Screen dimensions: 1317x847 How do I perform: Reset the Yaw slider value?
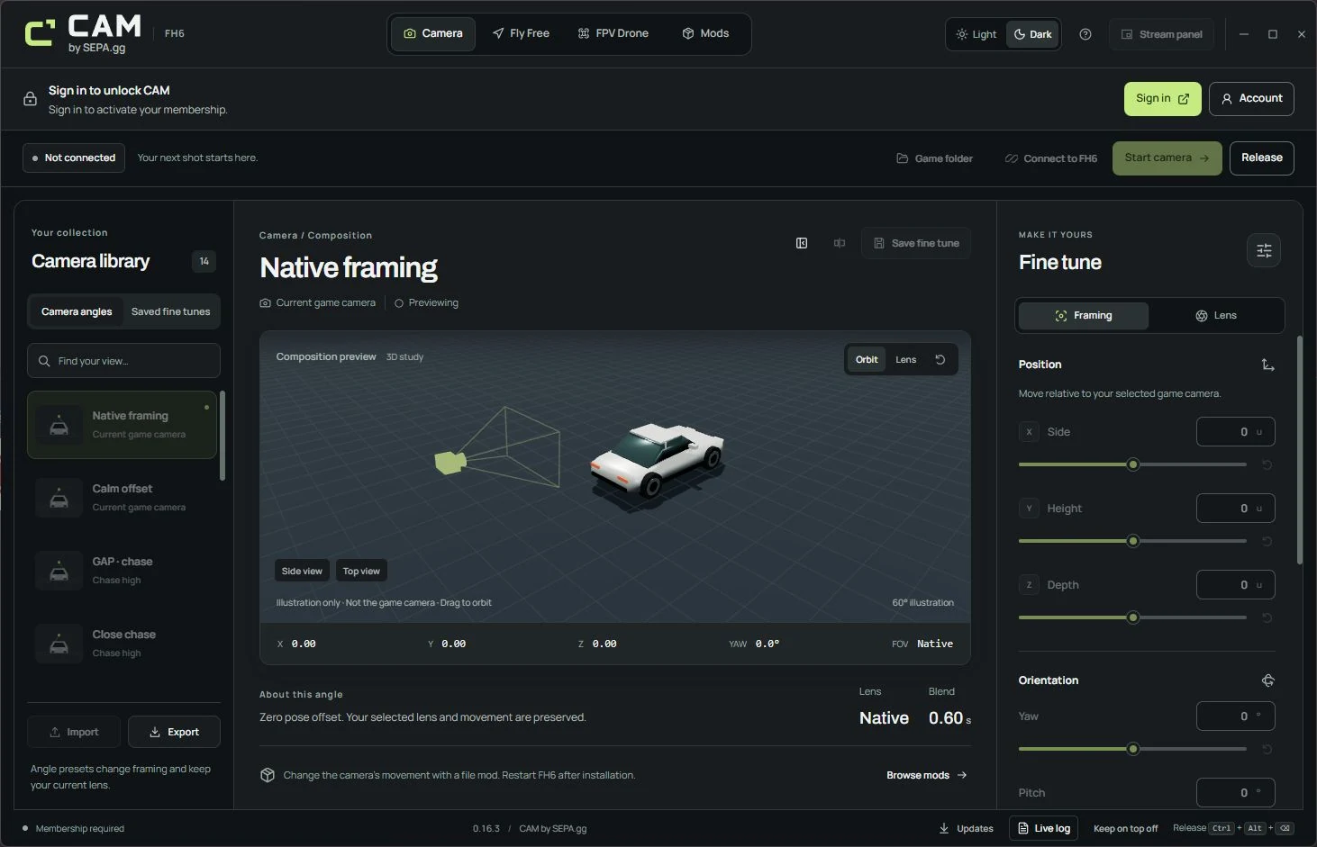coord(1267,749)
